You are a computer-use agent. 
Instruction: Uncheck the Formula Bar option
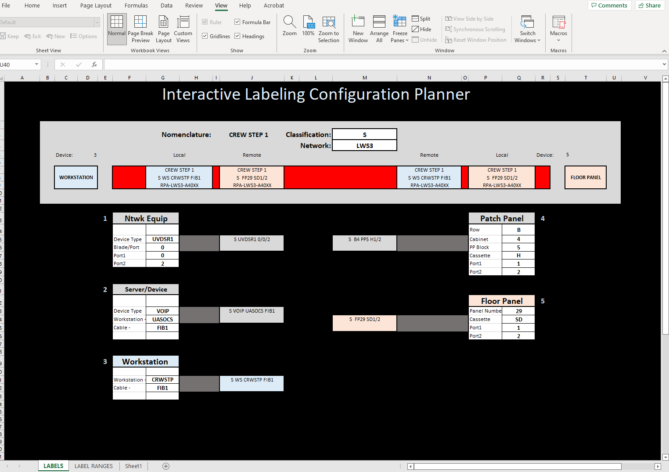[x=237, y=22]
